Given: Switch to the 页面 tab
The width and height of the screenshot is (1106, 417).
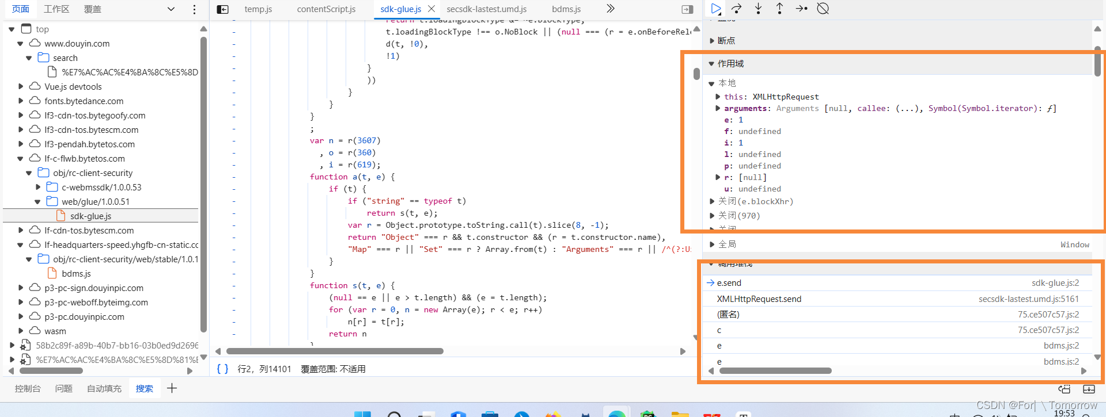Looking at the screenshot, I should pyautogui.click(x=21, y=9).
